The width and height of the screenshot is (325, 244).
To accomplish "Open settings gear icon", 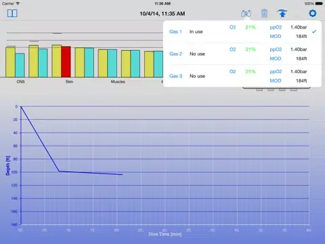I will point(313,14).
